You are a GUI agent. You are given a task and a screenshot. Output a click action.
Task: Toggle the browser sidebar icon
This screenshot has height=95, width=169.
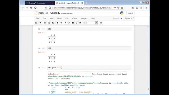137,8
